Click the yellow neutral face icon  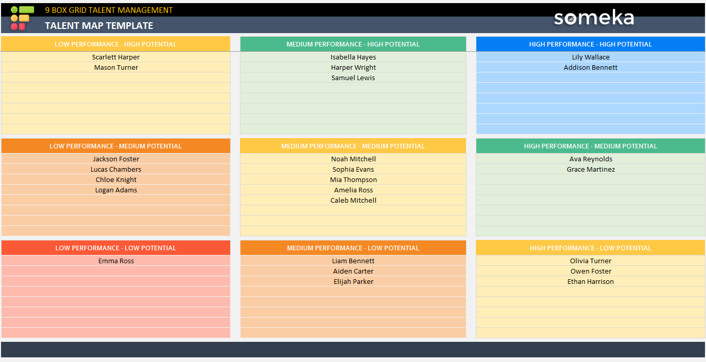point(14,18)
